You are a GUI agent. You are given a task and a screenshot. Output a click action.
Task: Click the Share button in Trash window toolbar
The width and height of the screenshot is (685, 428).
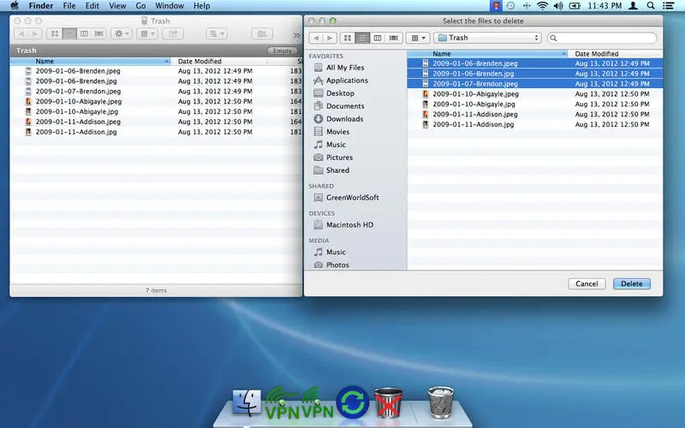tap(173, 33)
